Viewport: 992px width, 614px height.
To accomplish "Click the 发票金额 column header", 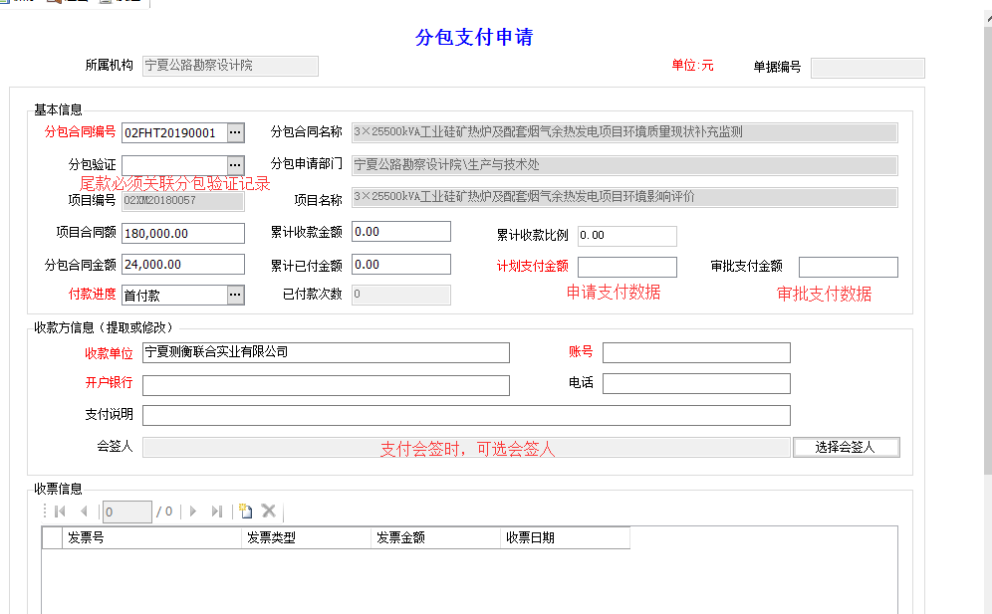I will coord(436,537).
